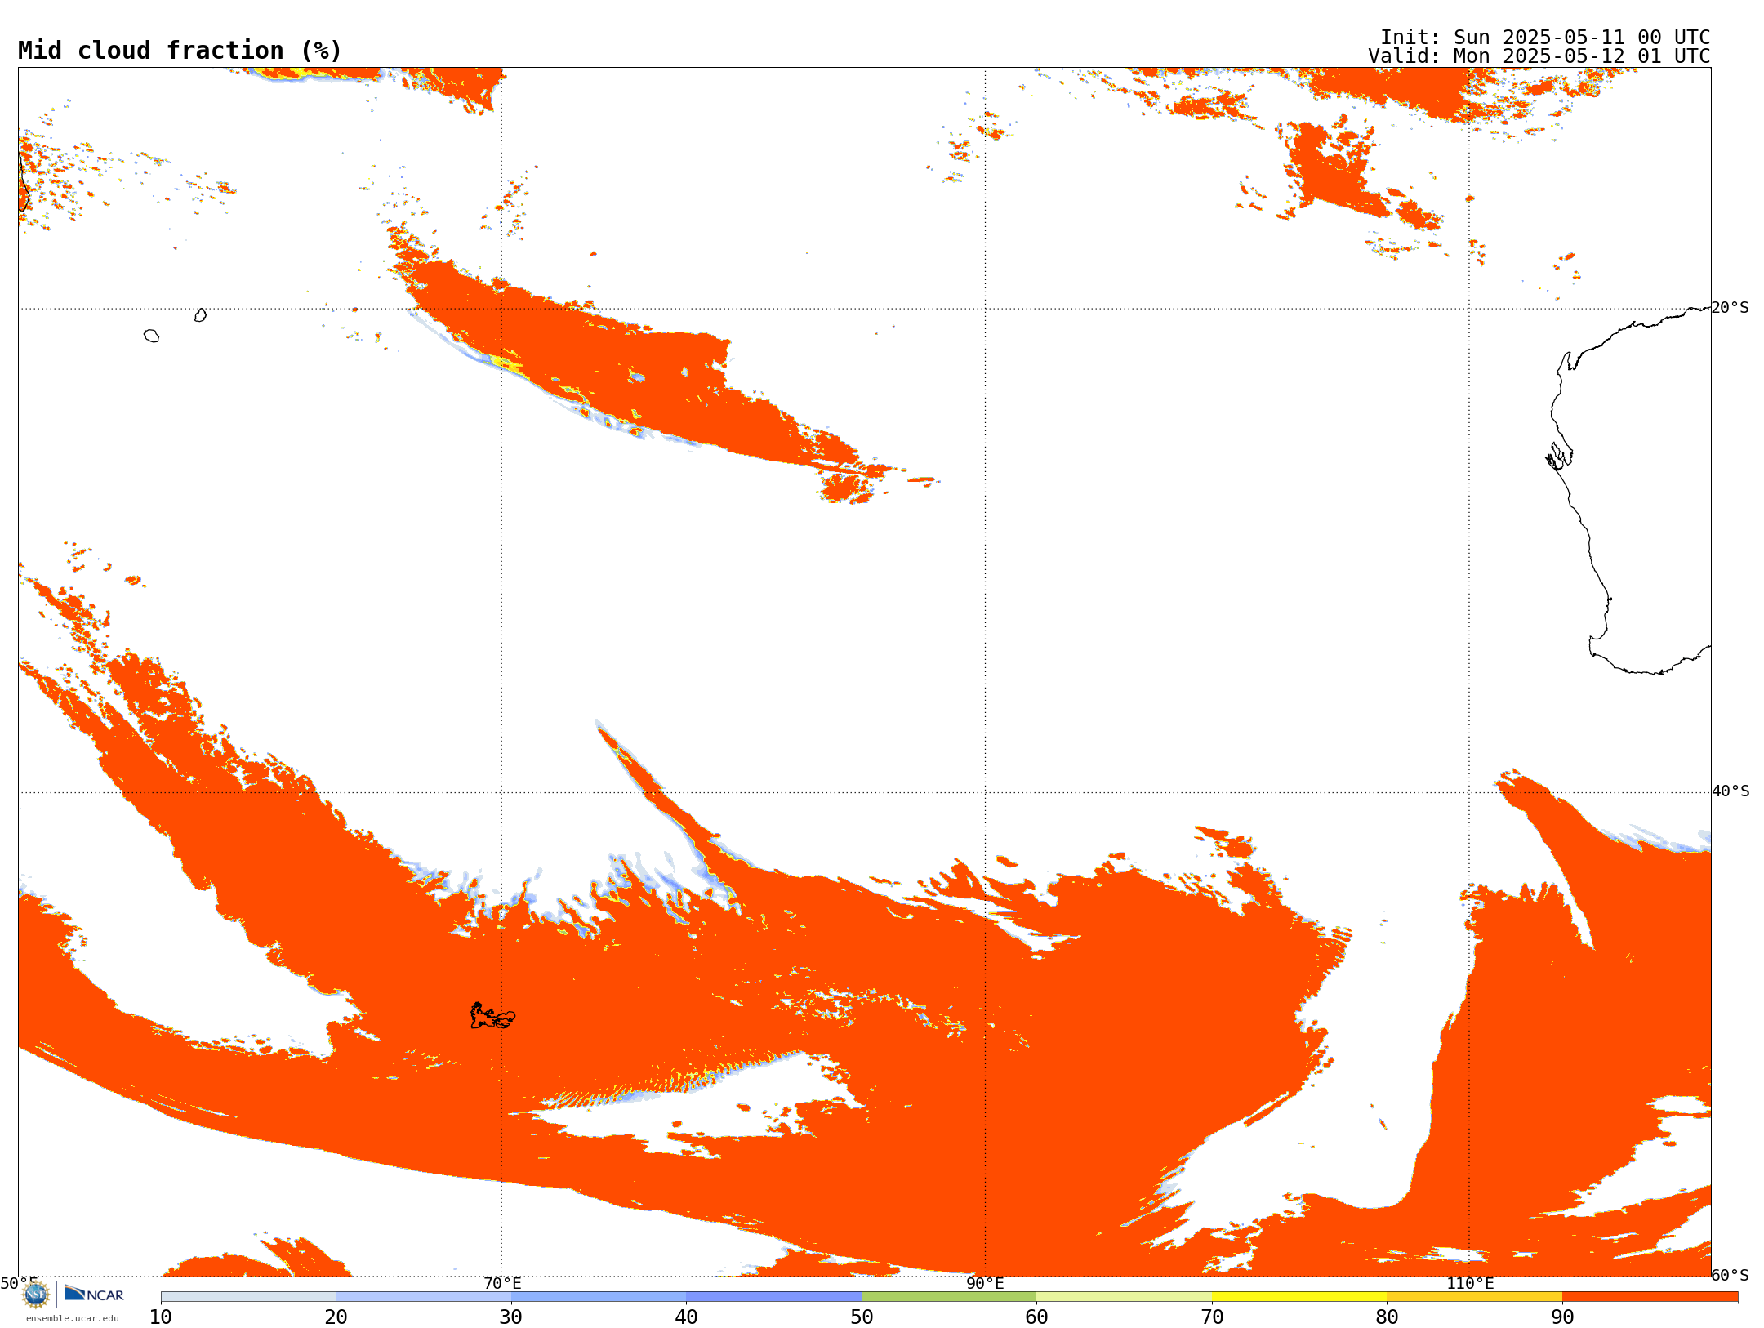Click the 'Mid cloud fraction (%)' title

coord(180,51)
